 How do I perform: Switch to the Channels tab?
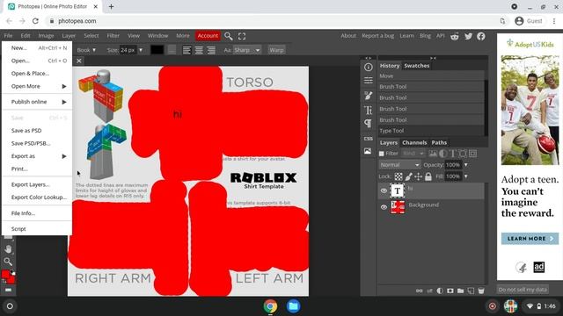coord(414,142)
